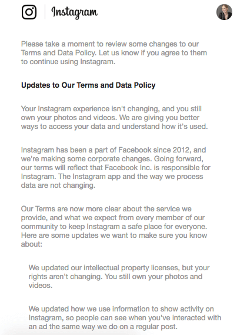Click 'community to keep Instagram a safe place' line

[x=114, y=227]
